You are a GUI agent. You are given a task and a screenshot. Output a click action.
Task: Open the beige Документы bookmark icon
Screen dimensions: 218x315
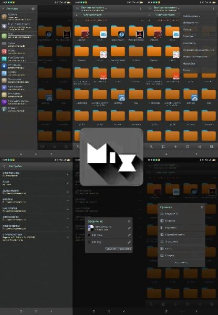(x=4, y=80)
